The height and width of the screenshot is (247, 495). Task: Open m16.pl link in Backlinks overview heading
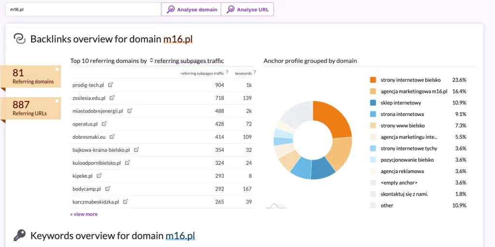coord(177,39)
